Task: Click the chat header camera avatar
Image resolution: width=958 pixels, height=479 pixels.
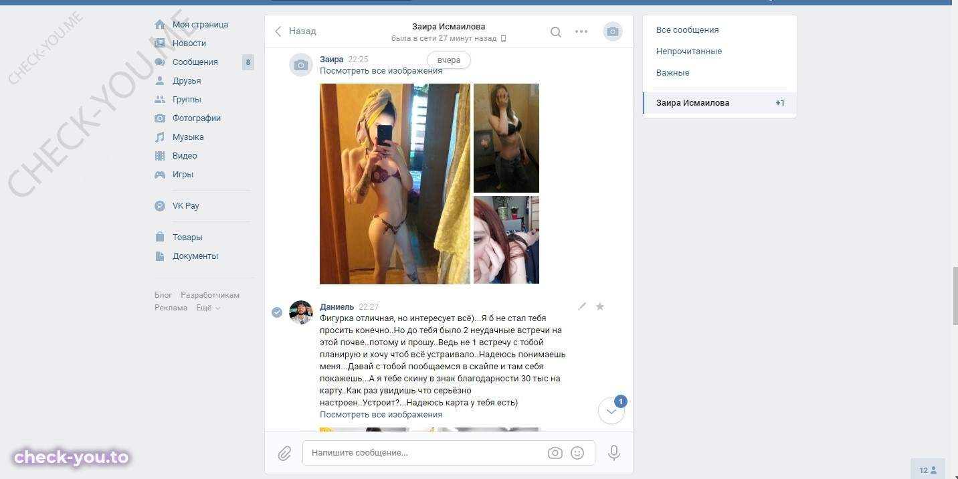Action: (x=612, y=31)
